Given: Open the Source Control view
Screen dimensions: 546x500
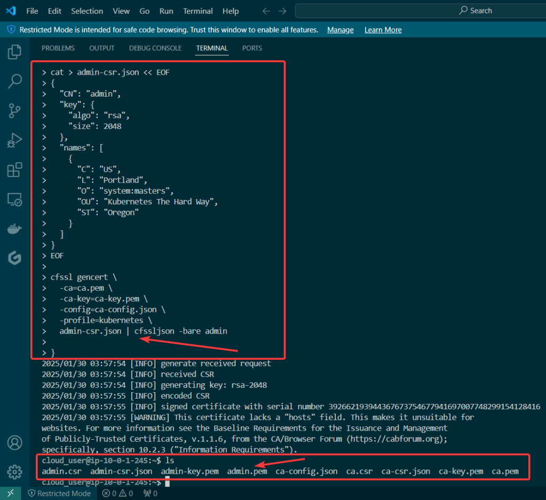Looking at the screenshot, I should click(x=14, y=111).
